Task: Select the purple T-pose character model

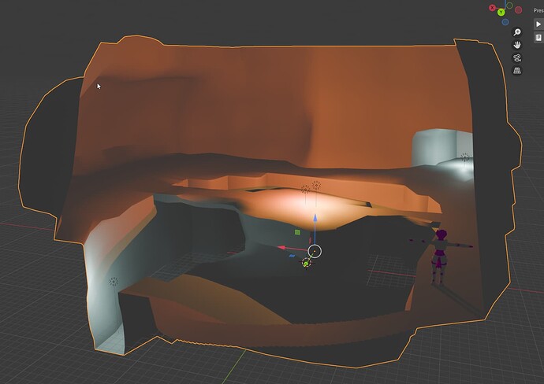Action: (441, 257)
